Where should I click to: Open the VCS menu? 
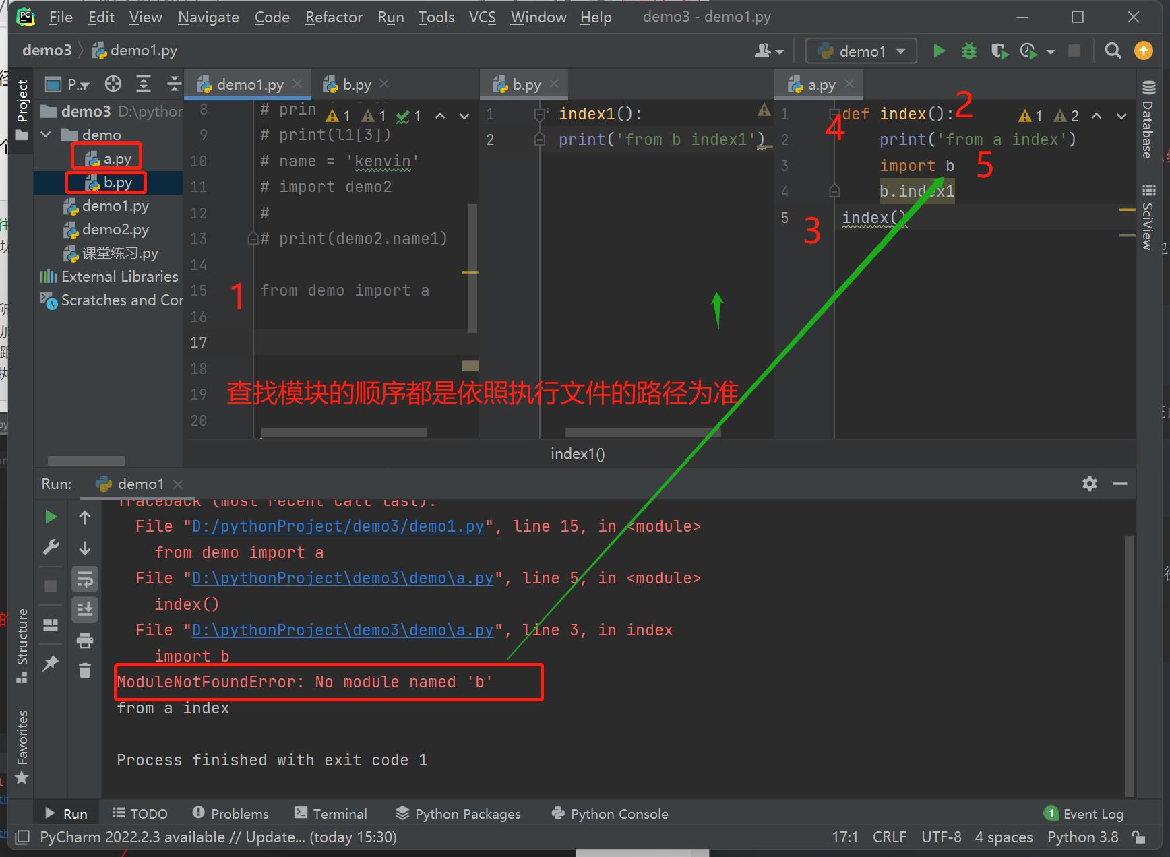click(x=483, y=17)
